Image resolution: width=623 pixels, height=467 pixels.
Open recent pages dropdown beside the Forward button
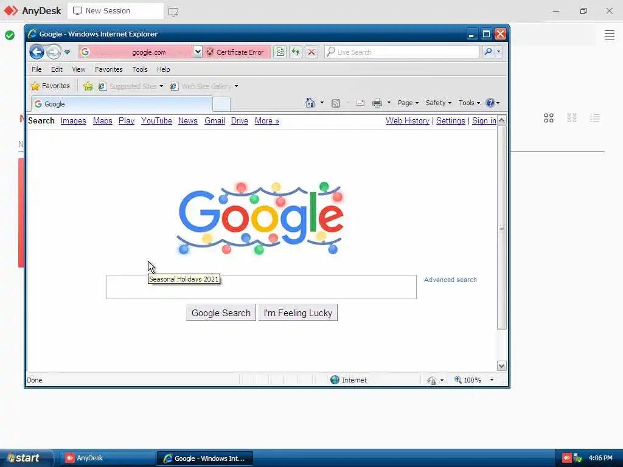(x=67, y=52)
